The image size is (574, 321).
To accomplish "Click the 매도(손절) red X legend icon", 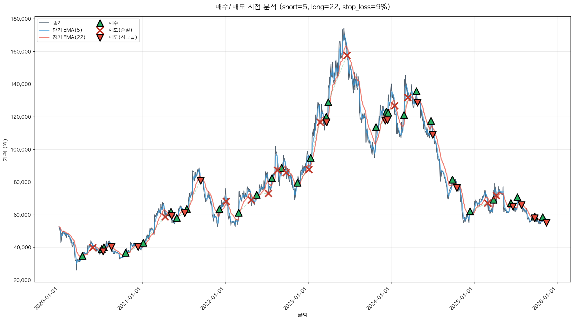I will point(100,30).
